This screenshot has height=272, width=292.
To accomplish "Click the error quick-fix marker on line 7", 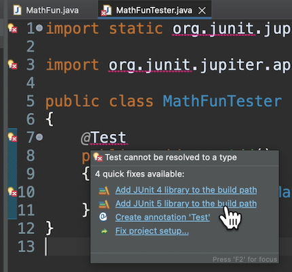I will tap(12, 137).
